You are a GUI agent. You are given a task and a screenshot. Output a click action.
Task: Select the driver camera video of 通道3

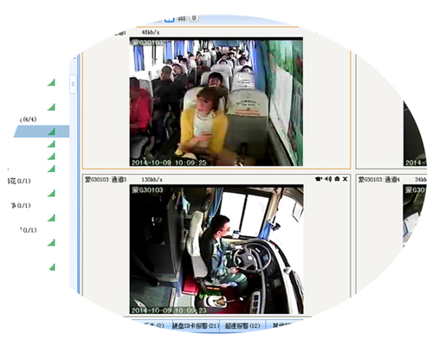coord(216,250)
